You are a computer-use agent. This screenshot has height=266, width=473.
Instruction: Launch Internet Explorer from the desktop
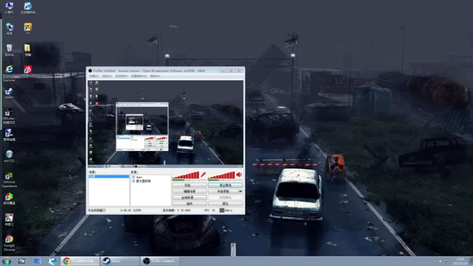point(9,73)
